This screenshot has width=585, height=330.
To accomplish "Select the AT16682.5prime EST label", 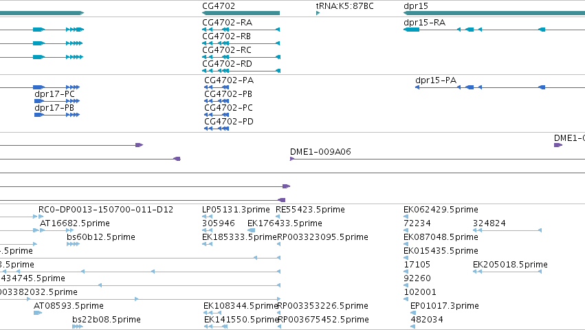I will (x=75, y=223).
